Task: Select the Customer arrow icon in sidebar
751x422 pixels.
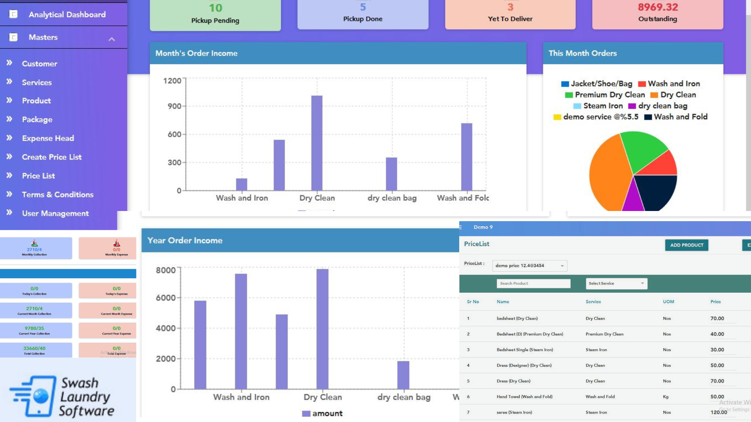Action: (x=9, y=62)
